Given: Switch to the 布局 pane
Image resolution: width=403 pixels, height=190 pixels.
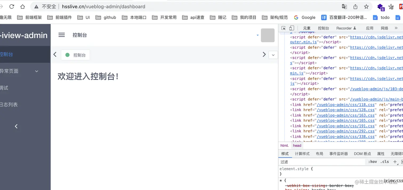Looking at the screenshot, I should (x=319, y=154).
